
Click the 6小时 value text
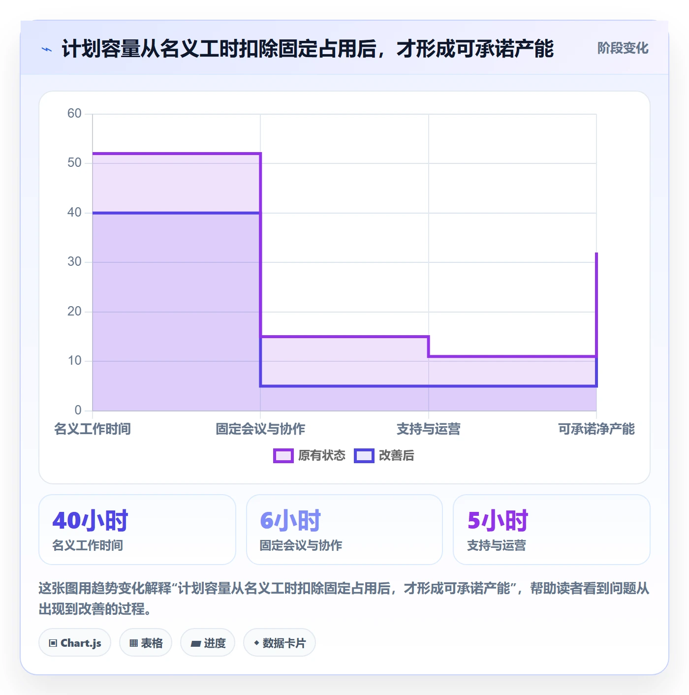click(290, 520)
